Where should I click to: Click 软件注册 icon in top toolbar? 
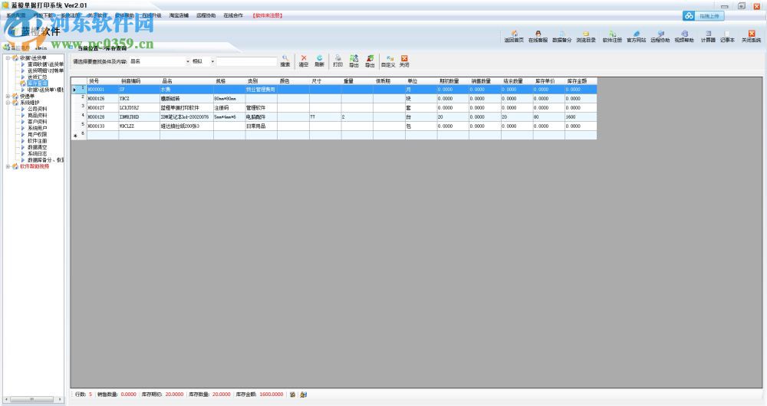point(612,37)
